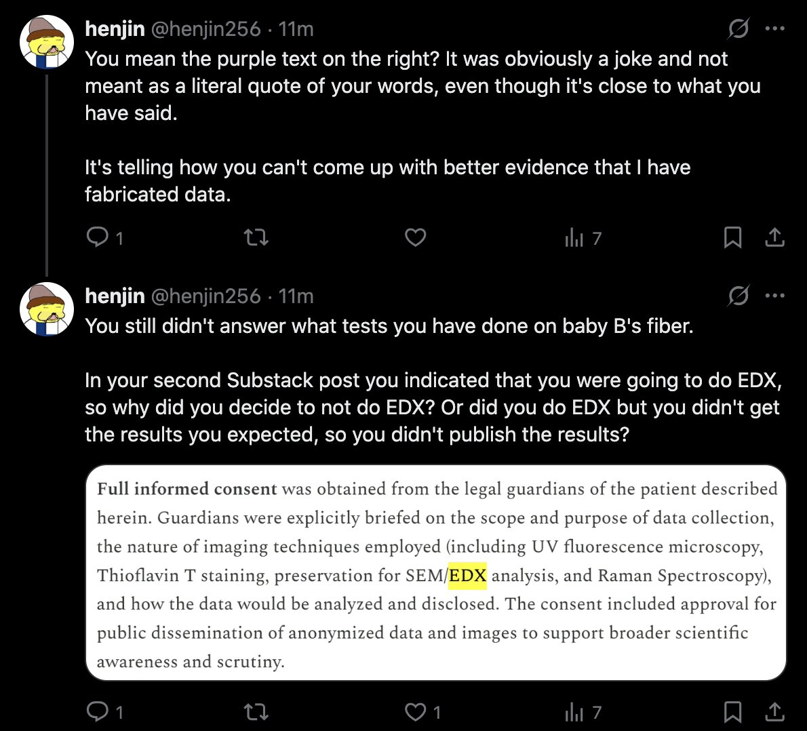The image size is (807, 731).
Task: Open Grok icon on first tweet
Action: click(x=738, y=28)
